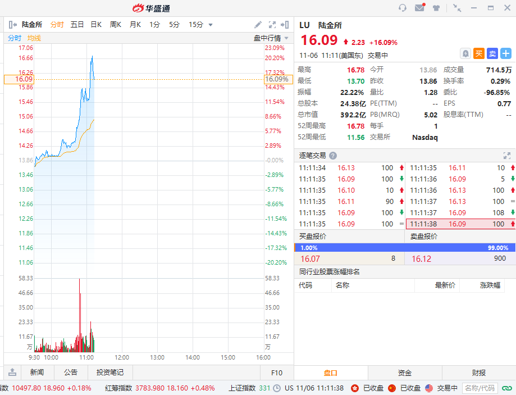This screenshot has height=395, width=516.
Task: Select the drawing pencil tool
Action: (x=258, y=25)
